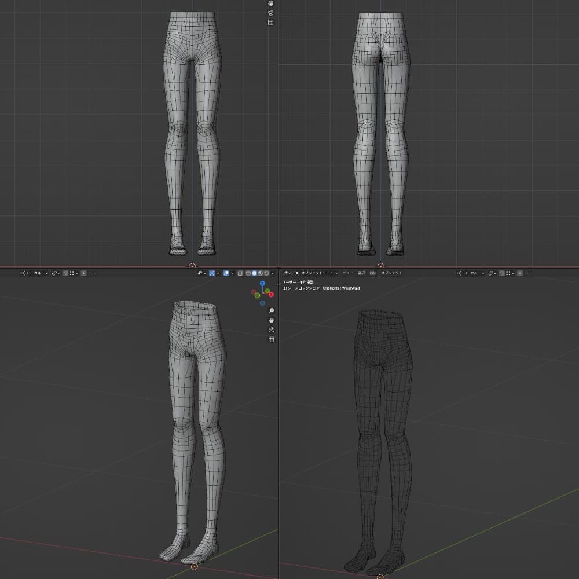Click the camera view icon in the top-left viewport
Image resolution: width=579 pixels, height=579 pixels.
click(270, 13)
